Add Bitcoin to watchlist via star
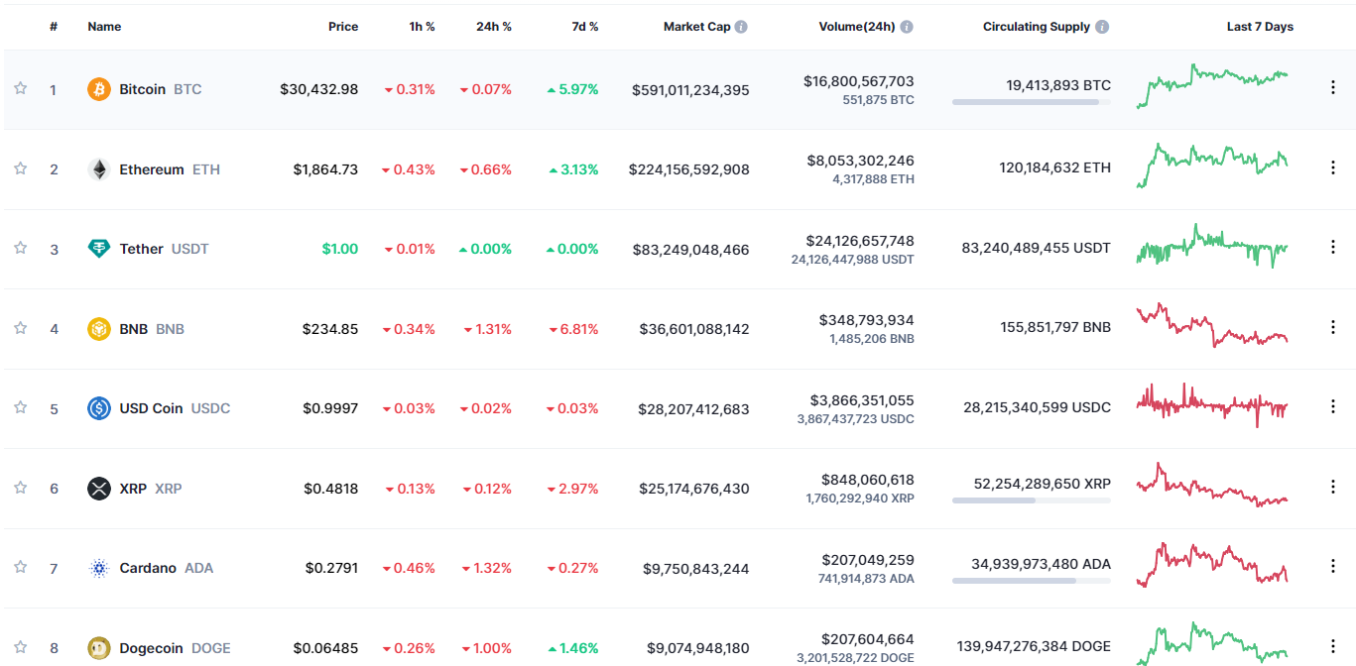Viewport: 1356px width, 666px height. click(19, 88)
